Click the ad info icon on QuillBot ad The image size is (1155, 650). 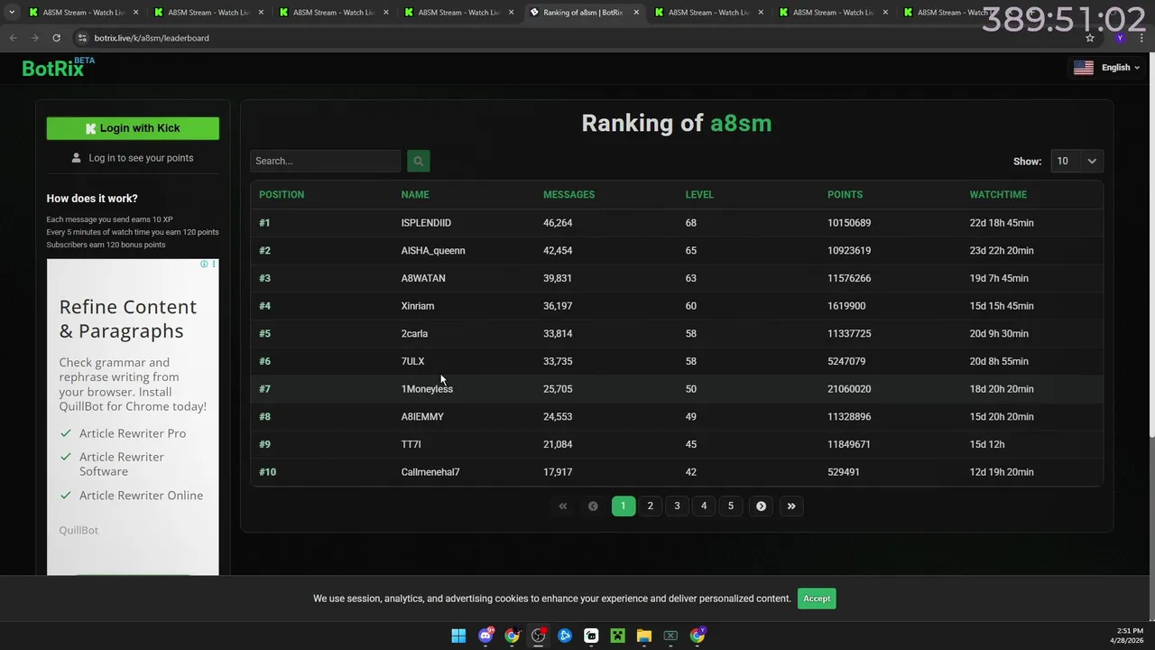click(204, 264)
